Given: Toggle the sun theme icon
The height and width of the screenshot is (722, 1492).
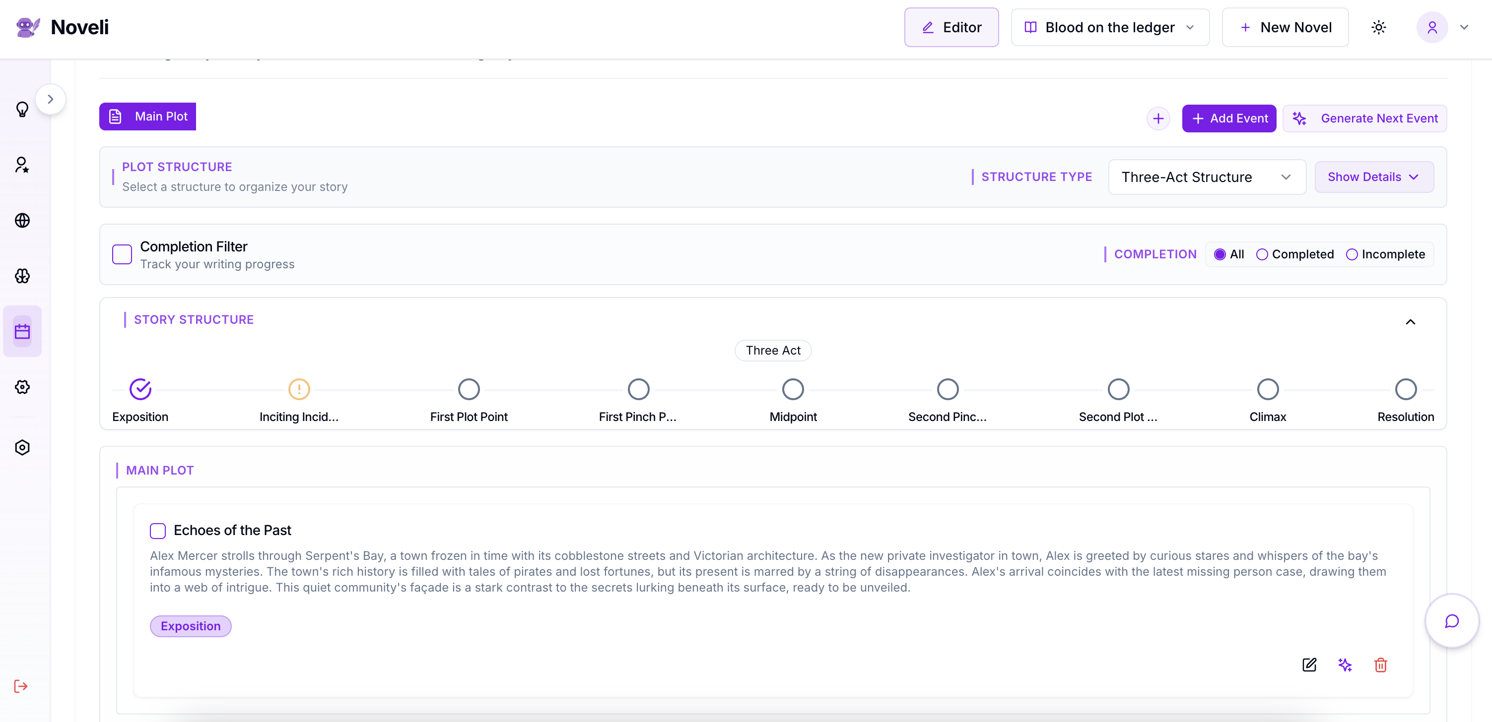Looking at the screenshot, I should tap(1378, 27).
